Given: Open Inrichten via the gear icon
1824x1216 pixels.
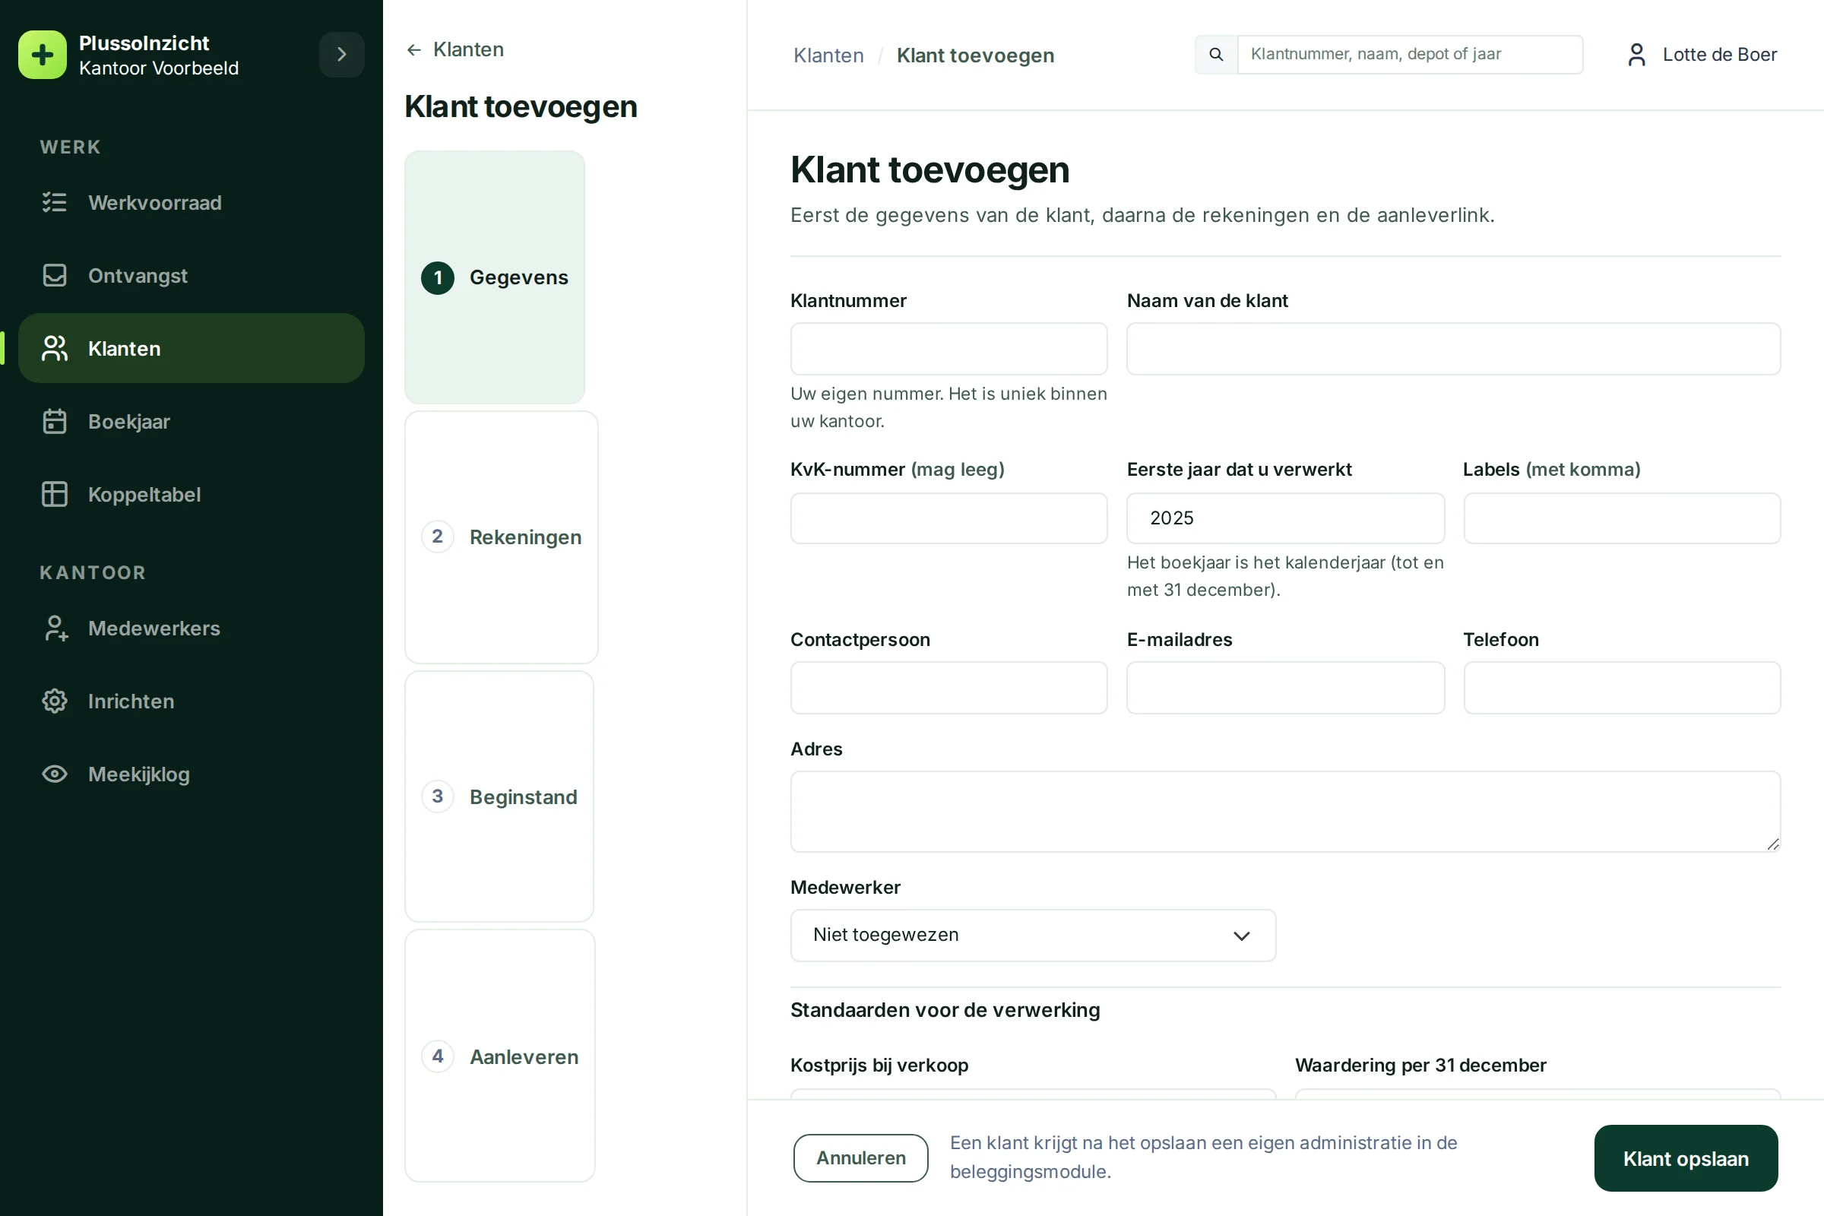Looking at the screenshot, I should [x=54, y=701].
